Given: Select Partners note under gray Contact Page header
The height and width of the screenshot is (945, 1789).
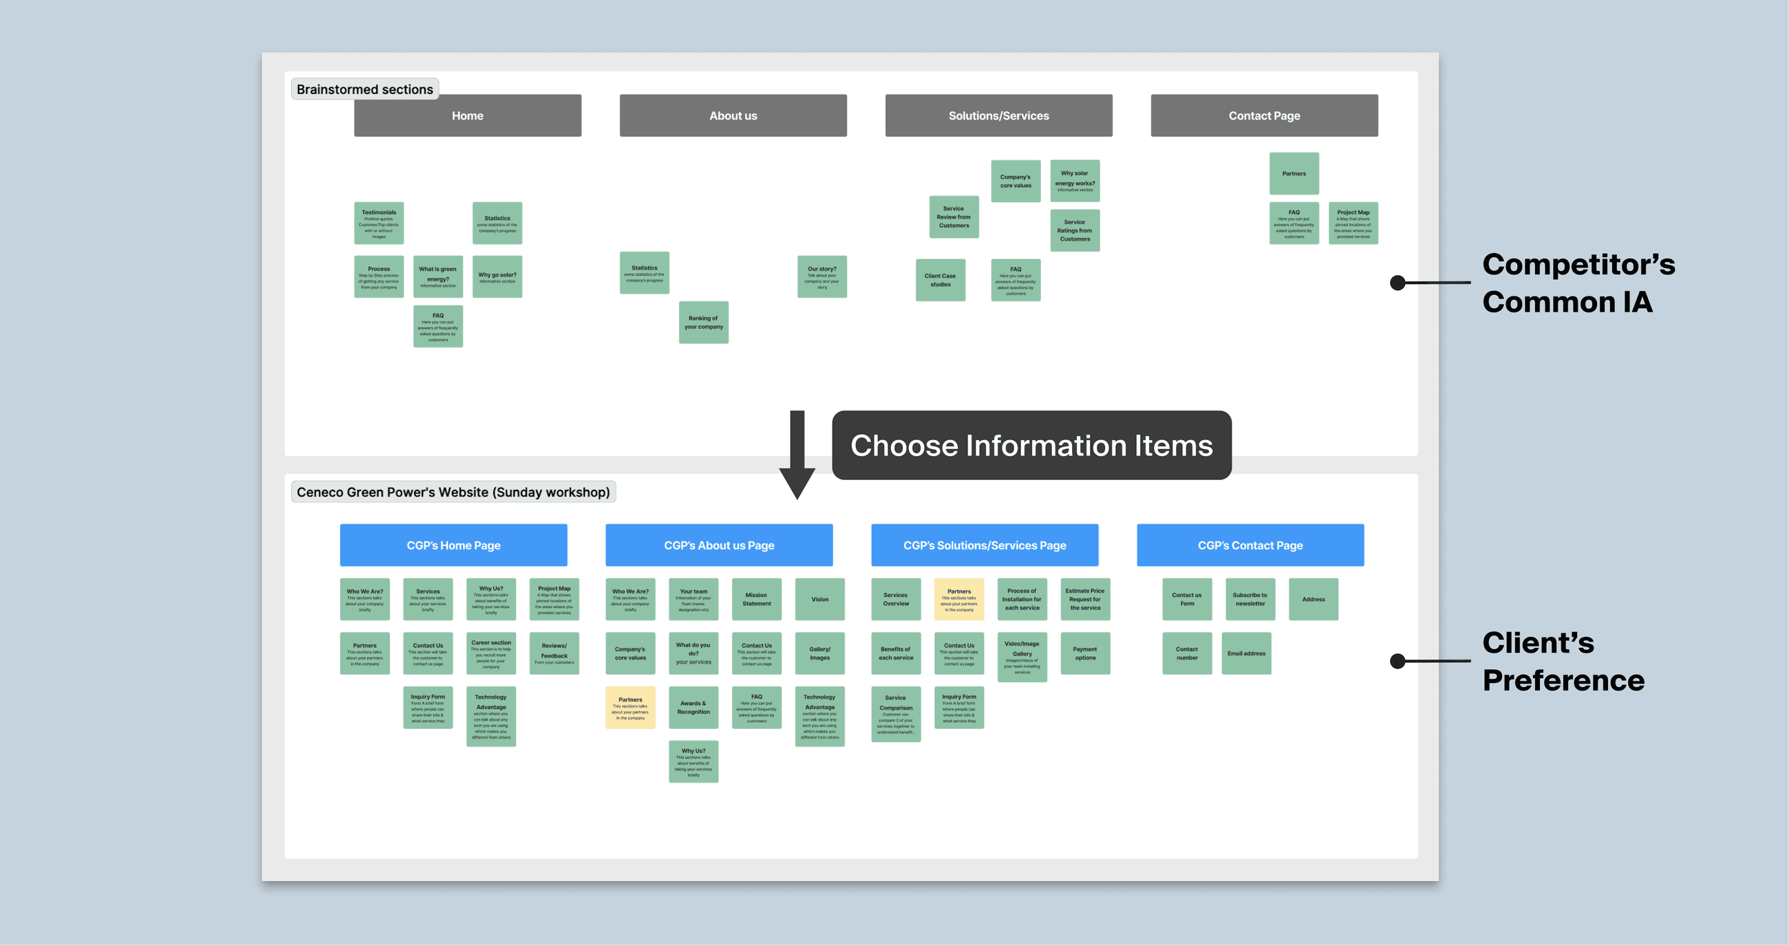Looking at the screenshot, I should [1294, 173].
